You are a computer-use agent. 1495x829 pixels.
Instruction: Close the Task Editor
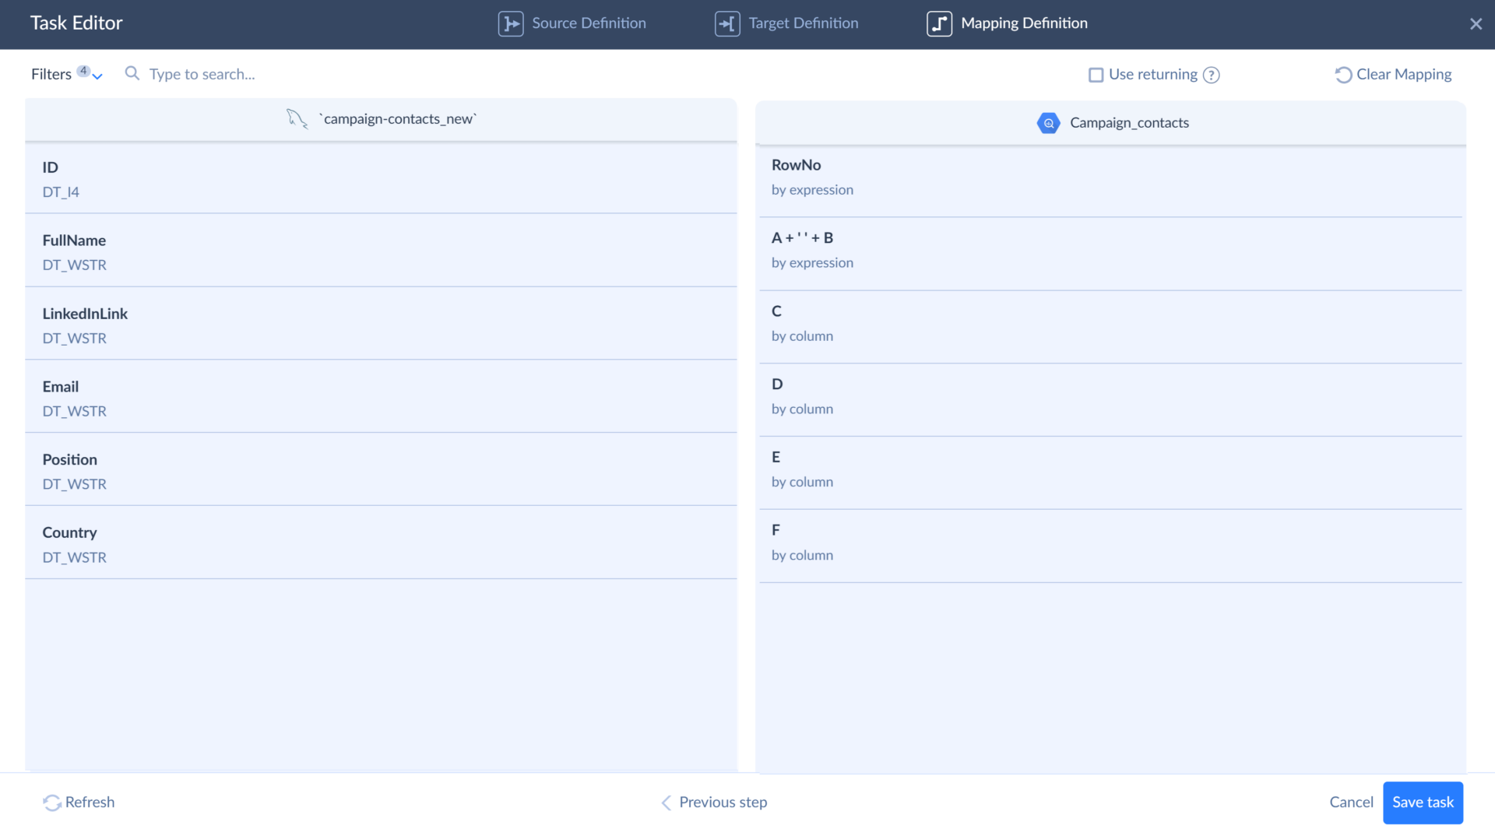[x=1476, y=23]
